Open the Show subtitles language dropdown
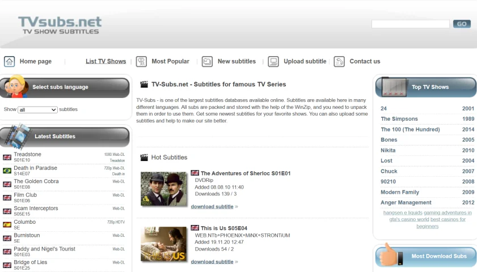 [x=37, y=110]
